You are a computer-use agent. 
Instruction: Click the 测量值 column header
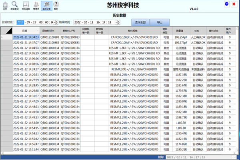(181, 31)
